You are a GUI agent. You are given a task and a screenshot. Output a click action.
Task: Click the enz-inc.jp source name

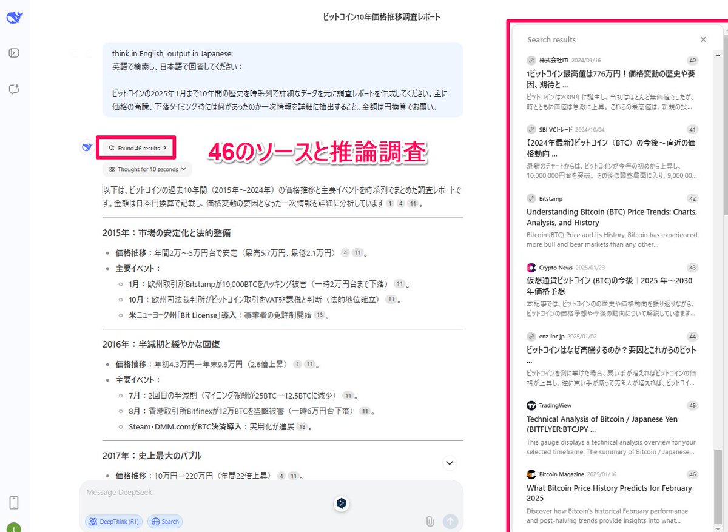[x=552, y=337]
